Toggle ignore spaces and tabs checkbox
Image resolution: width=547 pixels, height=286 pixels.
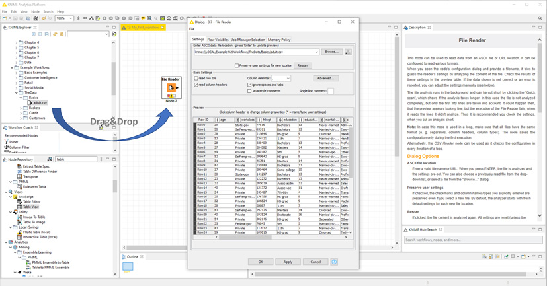[249, 85]
